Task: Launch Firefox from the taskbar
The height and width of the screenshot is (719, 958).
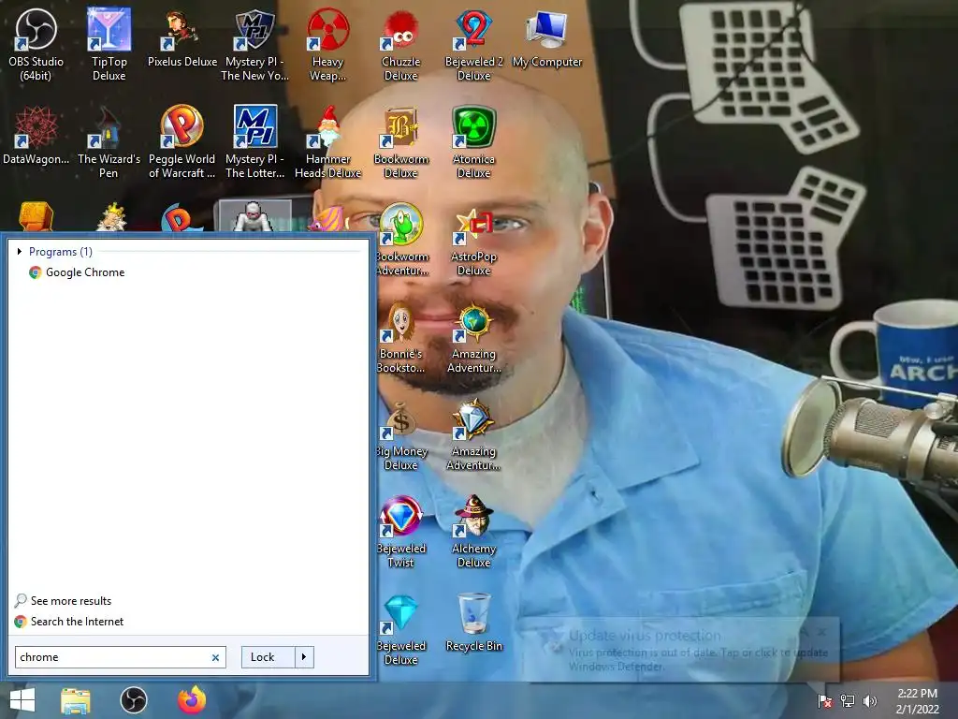Action: tap(192, 700)
